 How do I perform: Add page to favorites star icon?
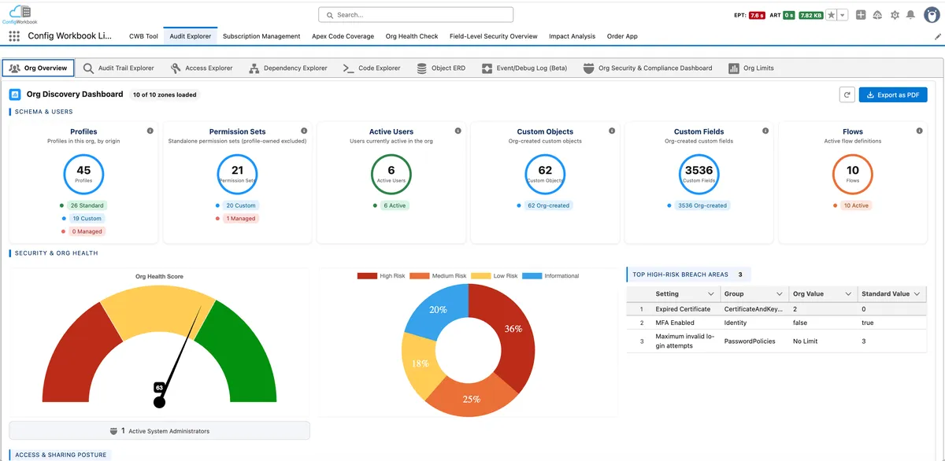point(831,15)
